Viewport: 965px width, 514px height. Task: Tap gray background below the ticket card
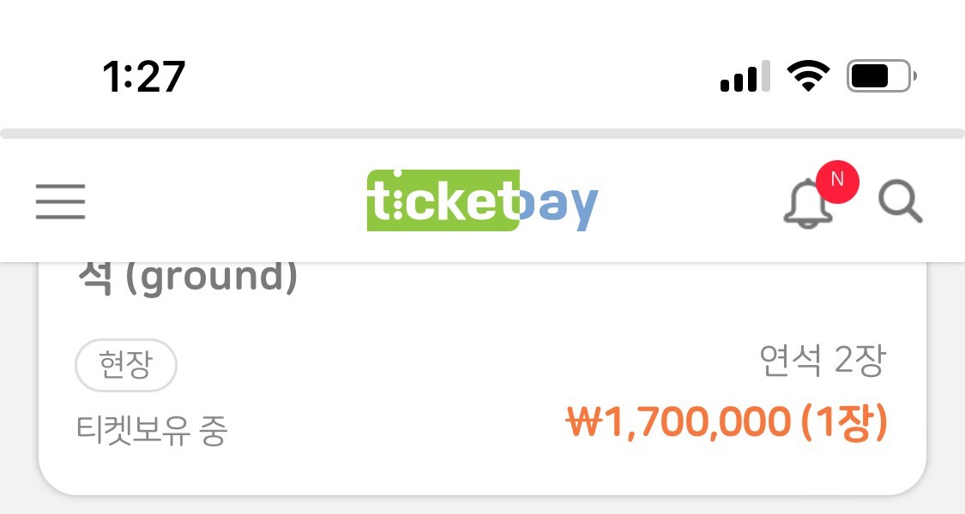(482, 505)
